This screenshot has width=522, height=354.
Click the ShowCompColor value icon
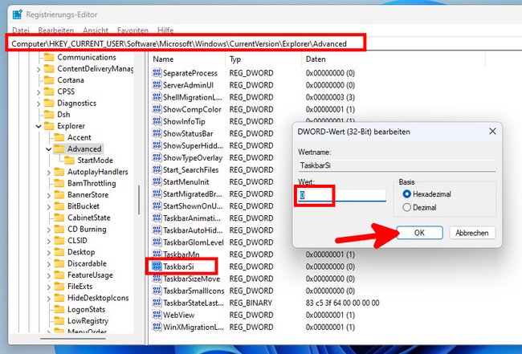[157, 109]
